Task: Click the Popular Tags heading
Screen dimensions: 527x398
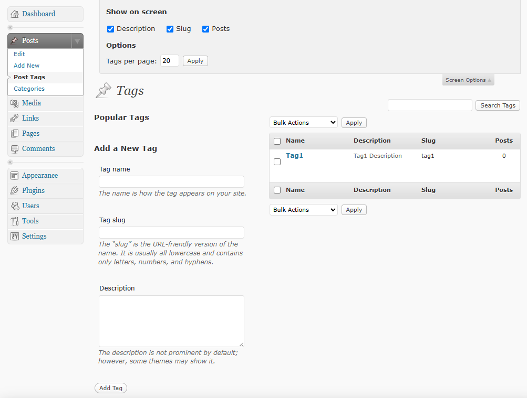Action: [122, 117]
